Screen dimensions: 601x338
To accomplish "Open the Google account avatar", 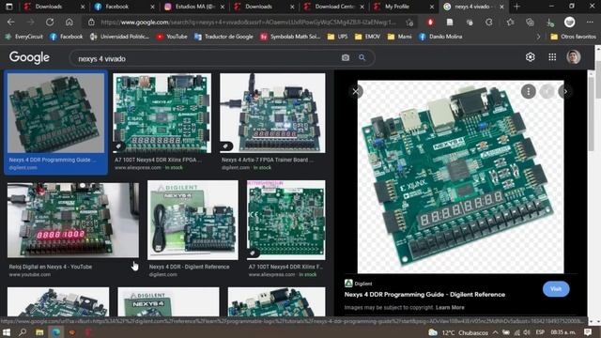I will 574,57.
